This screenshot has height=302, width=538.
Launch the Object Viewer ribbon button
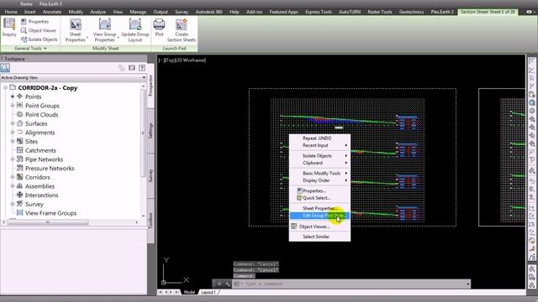point(38,30)
